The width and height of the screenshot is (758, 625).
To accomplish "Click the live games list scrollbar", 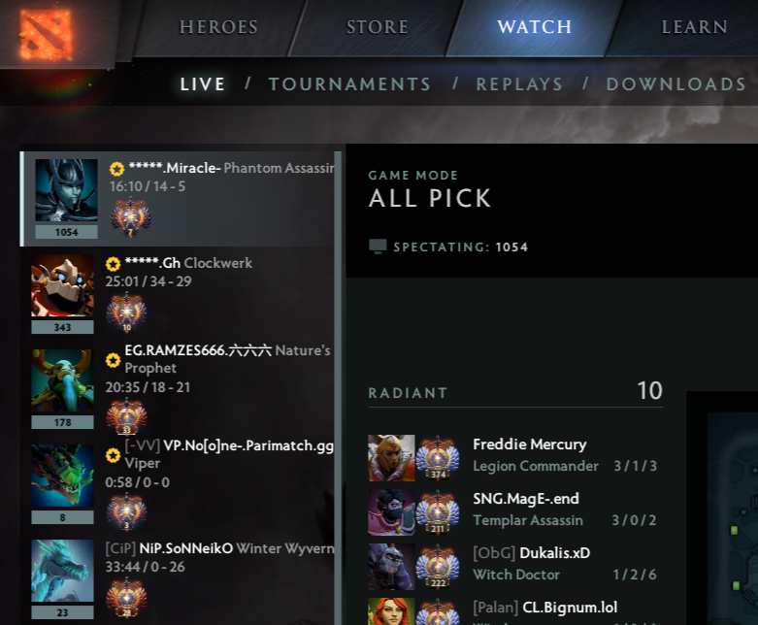I will click(x=338, y=386).
